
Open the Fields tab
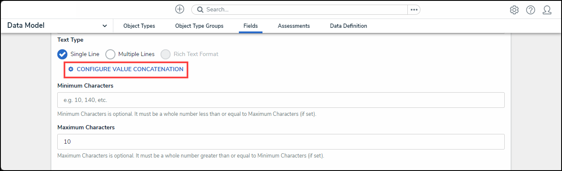(251, 26)
